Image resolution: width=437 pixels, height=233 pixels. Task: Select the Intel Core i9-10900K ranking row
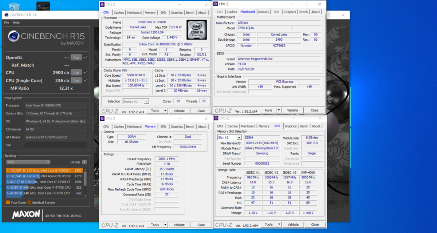pyautogui.click(x=44, y=170)
